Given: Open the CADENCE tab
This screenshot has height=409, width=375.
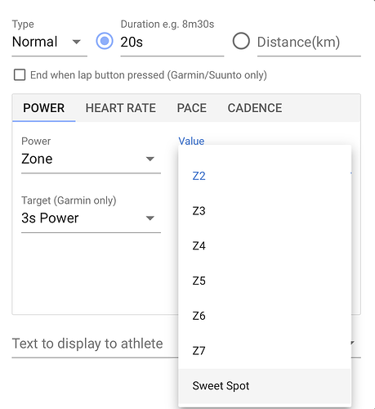Looking at the screenshot, I should 255,108.
